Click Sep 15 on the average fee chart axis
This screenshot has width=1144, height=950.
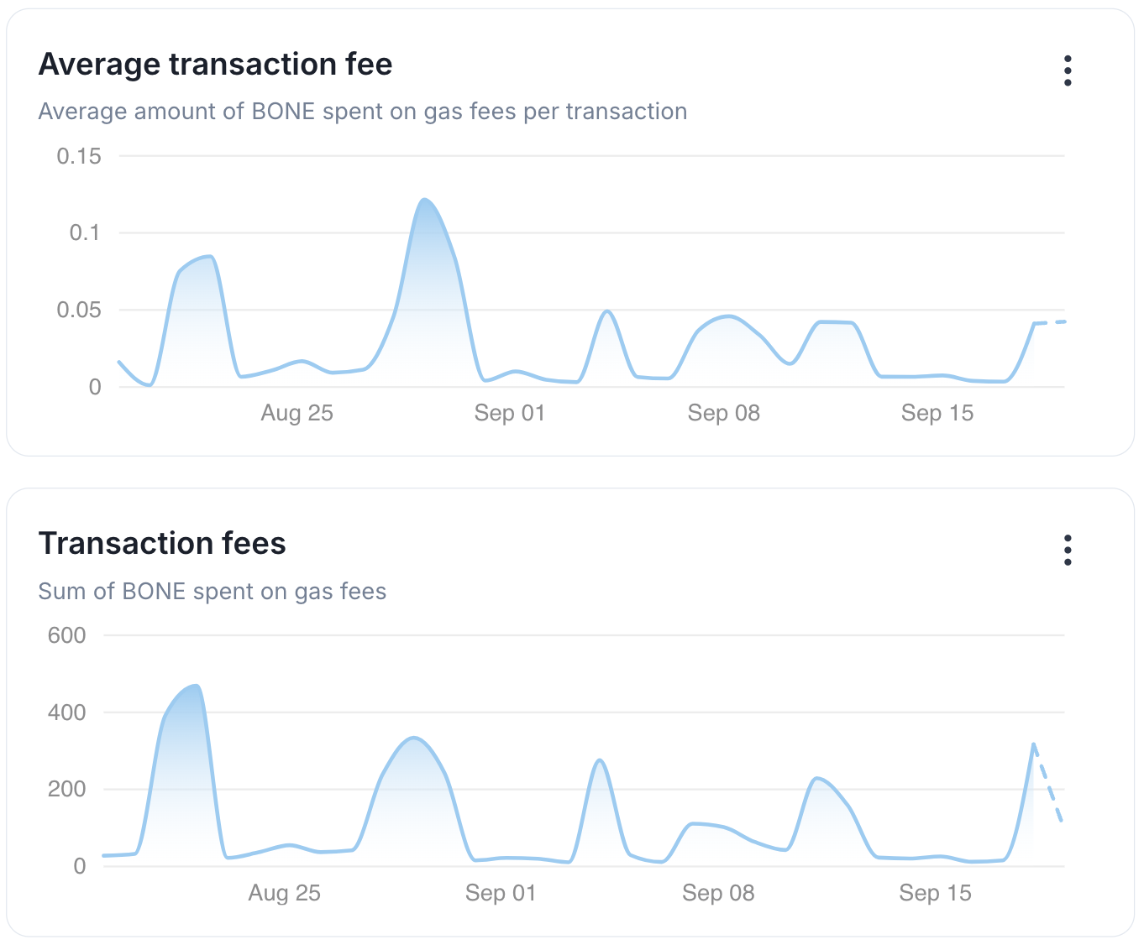[937, 413]
